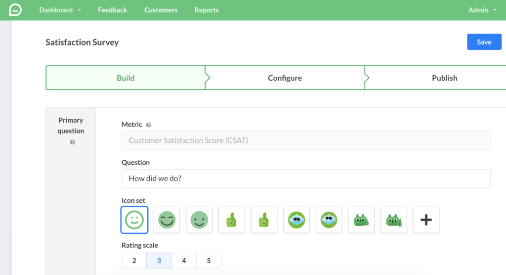The image size is (506, 275).
Task: Switch to the Configure step tab
Action: click(285, 78)
